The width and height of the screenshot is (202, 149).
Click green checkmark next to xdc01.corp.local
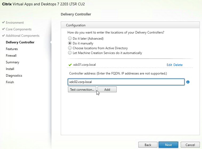[70, 65]
